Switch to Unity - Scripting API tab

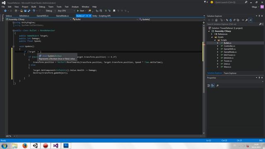tap(101, 16)
